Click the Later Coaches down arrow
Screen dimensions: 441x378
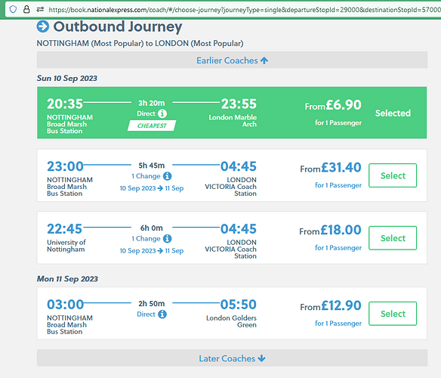click(x=261, y=358)
